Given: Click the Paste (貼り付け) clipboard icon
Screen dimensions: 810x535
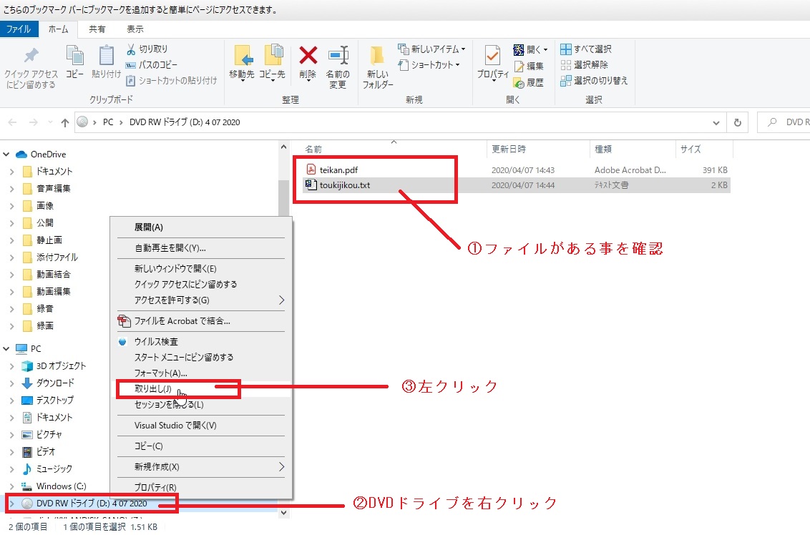Looking at the screenshot, I should point(107,56).
